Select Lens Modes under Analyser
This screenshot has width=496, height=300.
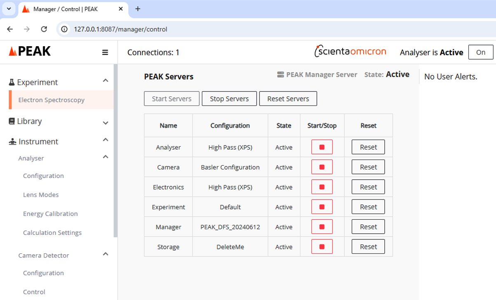click(41, 195)
